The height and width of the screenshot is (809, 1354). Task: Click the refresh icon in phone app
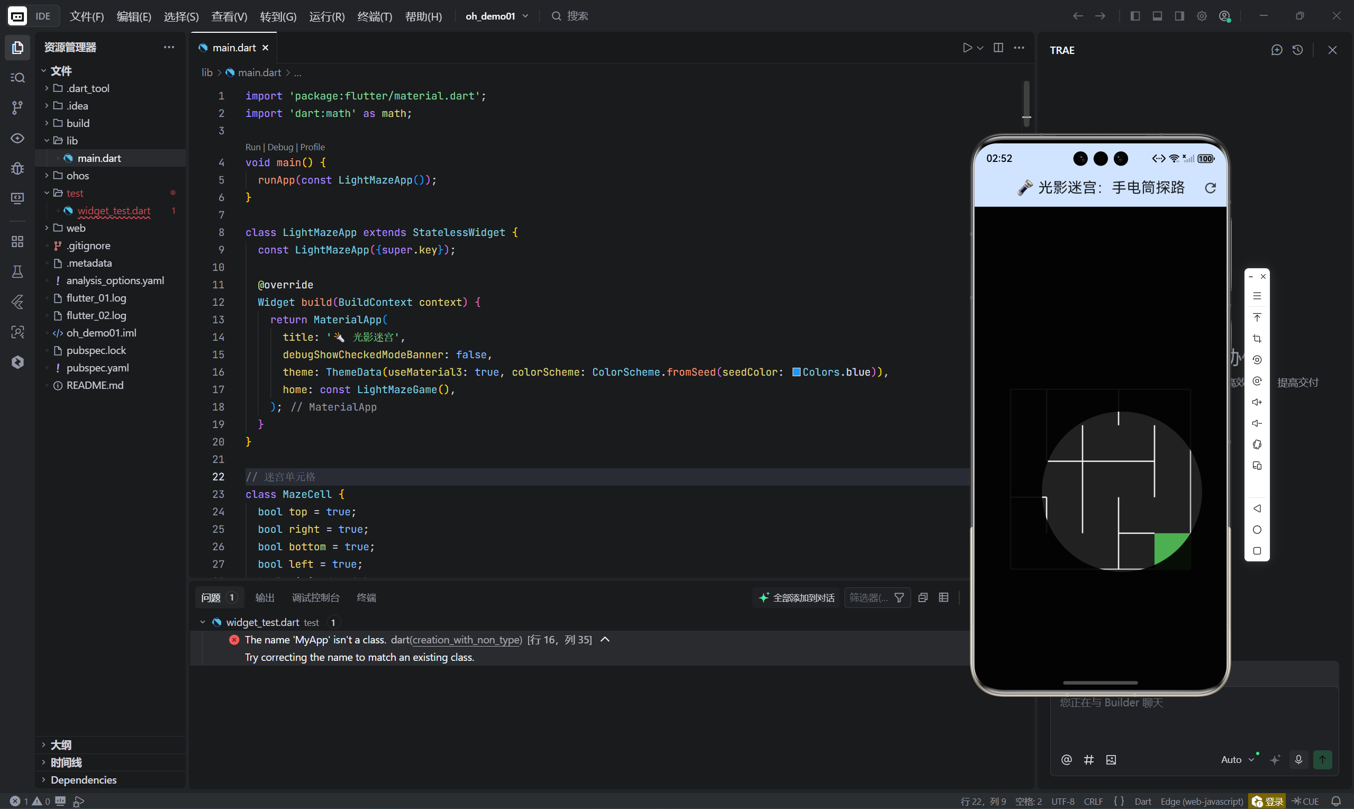point(1210,188)
